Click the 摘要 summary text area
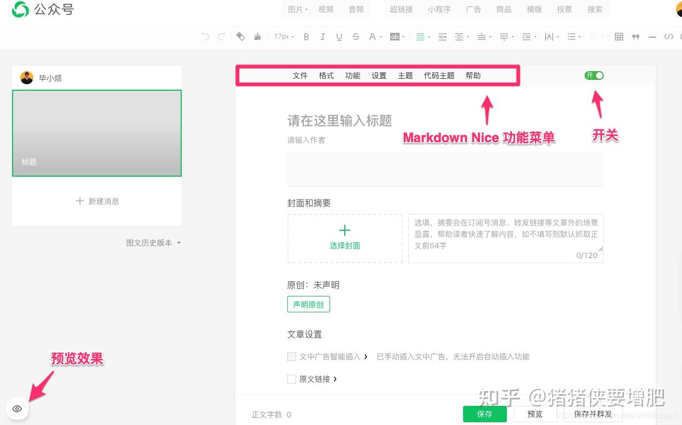The width and height of the screenshot is (682, 425). point(506,238)
